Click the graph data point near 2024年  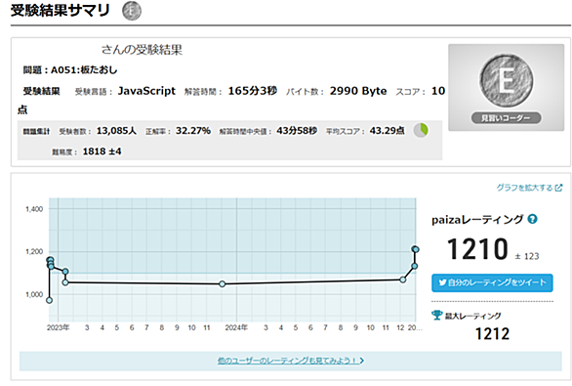pyautogui.click(x=223, y=283)
